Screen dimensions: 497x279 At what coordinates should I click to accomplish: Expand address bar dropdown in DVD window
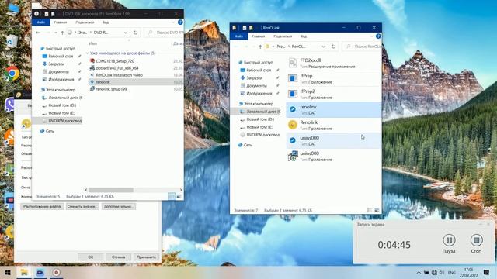tap(126, 33)
